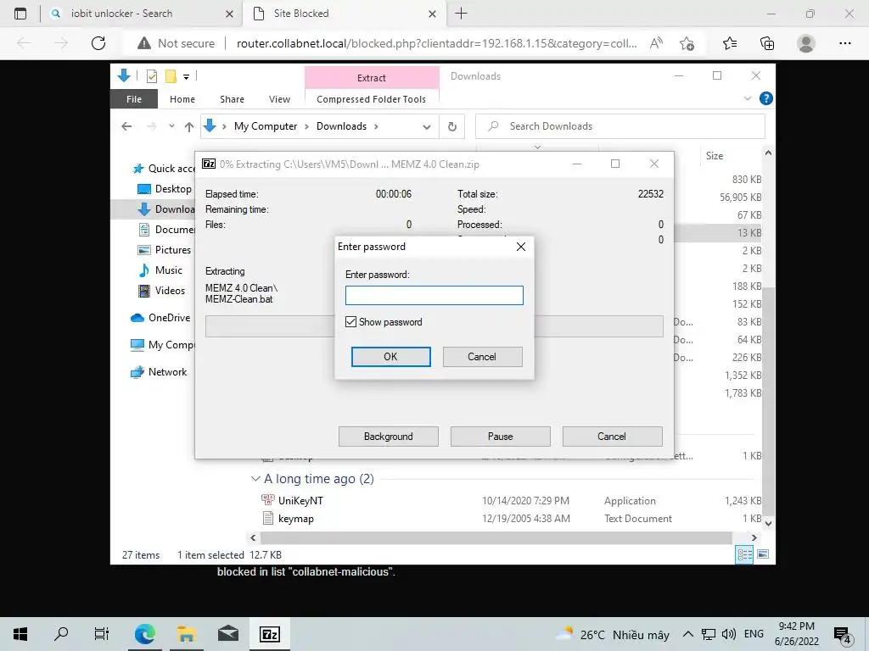The image size is (869, 651).
Task: Expand the chevron after Downloads breadcrumb
Action: [376, 126]
